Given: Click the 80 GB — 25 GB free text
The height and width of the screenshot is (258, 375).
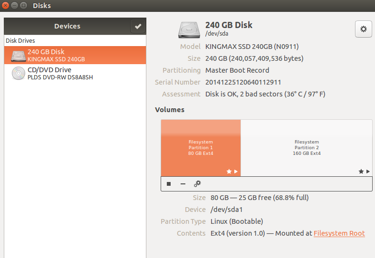Looking at the screenshot, I should click(260, 198).
